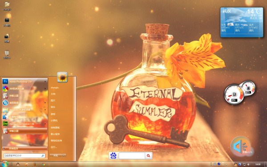Open the shutdown options arrow
The width and height of the screenshot is (267, 167).
(x=64, y=155)
